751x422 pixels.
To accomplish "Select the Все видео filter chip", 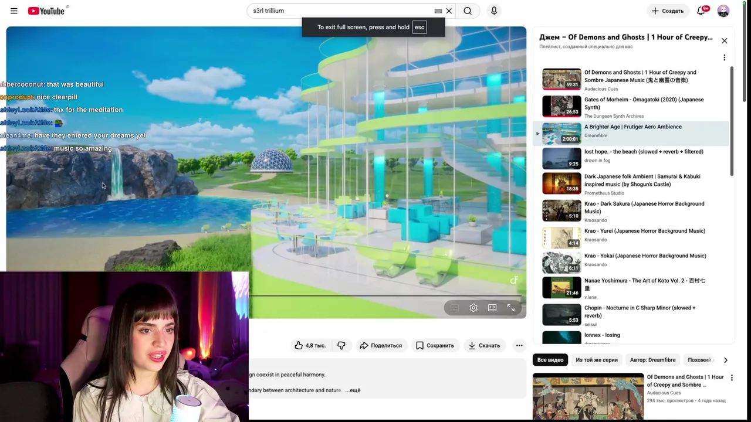I will (x=550, y=360).
